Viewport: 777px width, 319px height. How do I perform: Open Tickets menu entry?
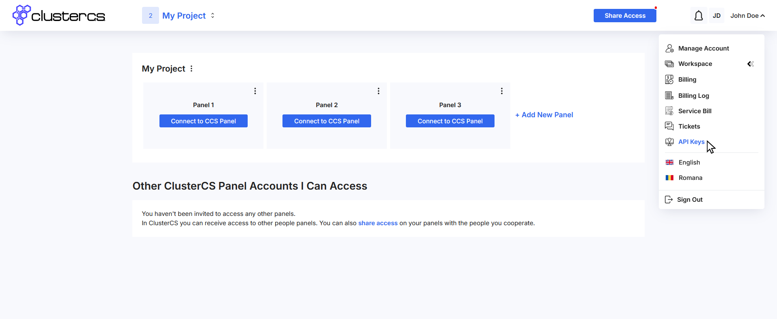(689, 126)
